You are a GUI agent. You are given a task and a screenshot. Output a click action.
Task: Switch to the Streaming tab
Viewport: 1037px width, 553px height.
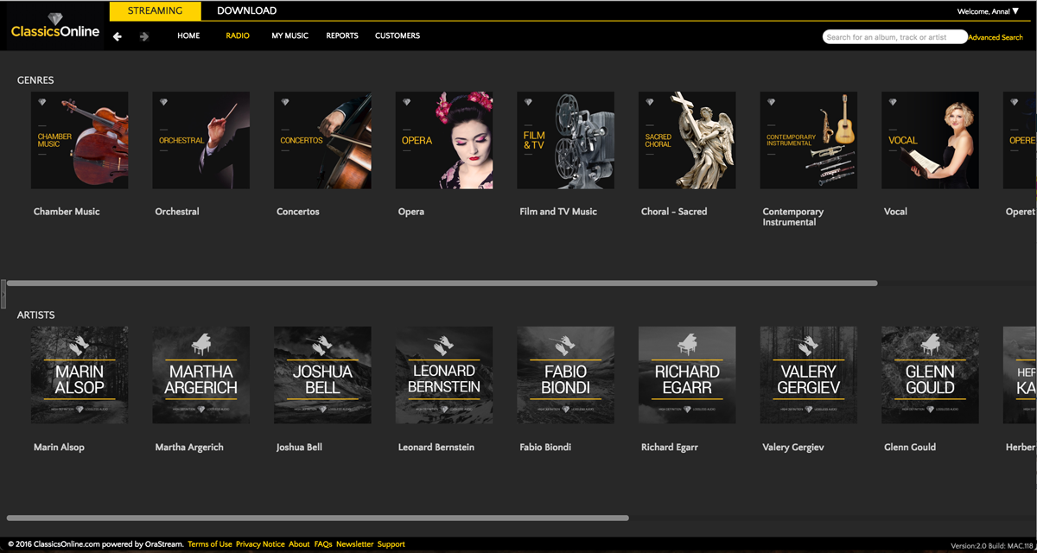155,10
